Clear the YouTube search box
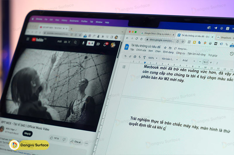 [69, 42]
